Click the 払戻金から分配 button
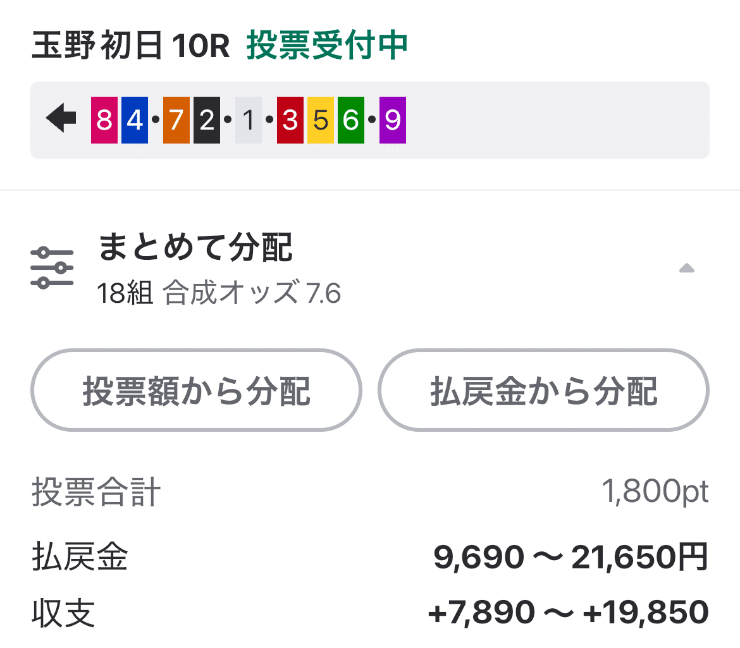Screen dimensions: 740x648 [x=543, y=391]
